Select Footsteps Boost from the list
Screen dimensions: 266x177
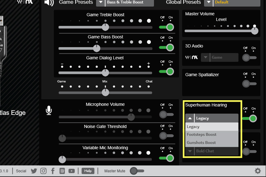[x=202, y=135]
